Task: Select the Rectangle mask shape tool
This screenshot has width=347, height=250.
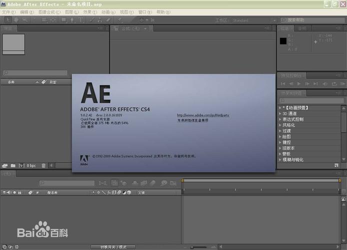Action: (x=64, y=20)
